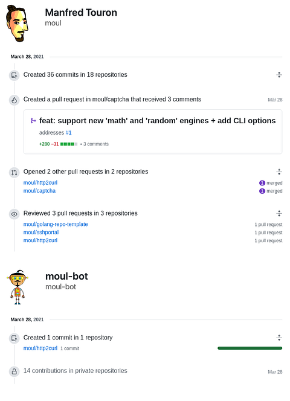Collapse the 'Opened 2 other pull requests' section
Screen dimensions: 290x401
coord(279,172)
